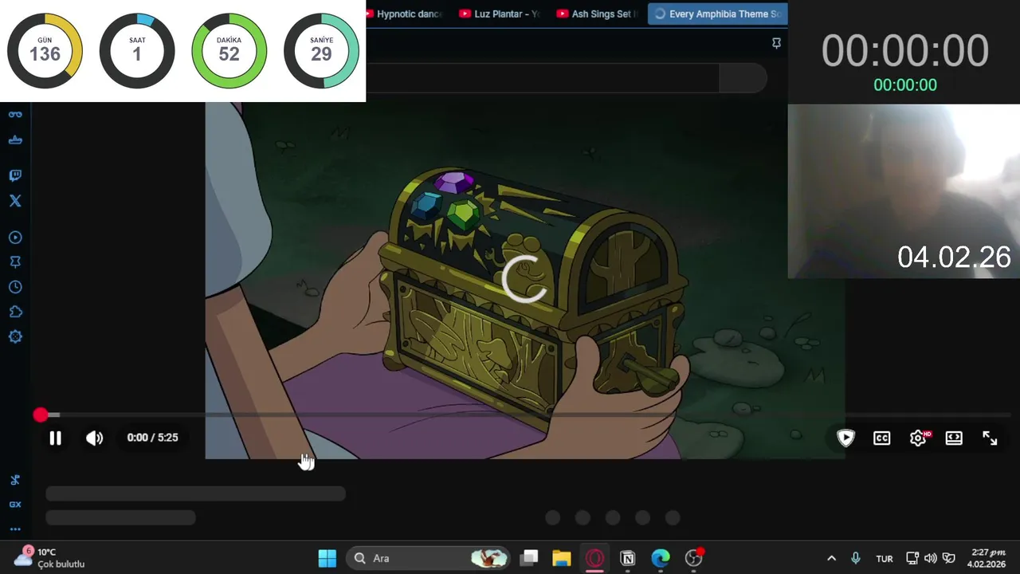This screenshot has height=574, width=1020.
Task: Expand the system tray hidden icons chevron
Action: point(831,558)
